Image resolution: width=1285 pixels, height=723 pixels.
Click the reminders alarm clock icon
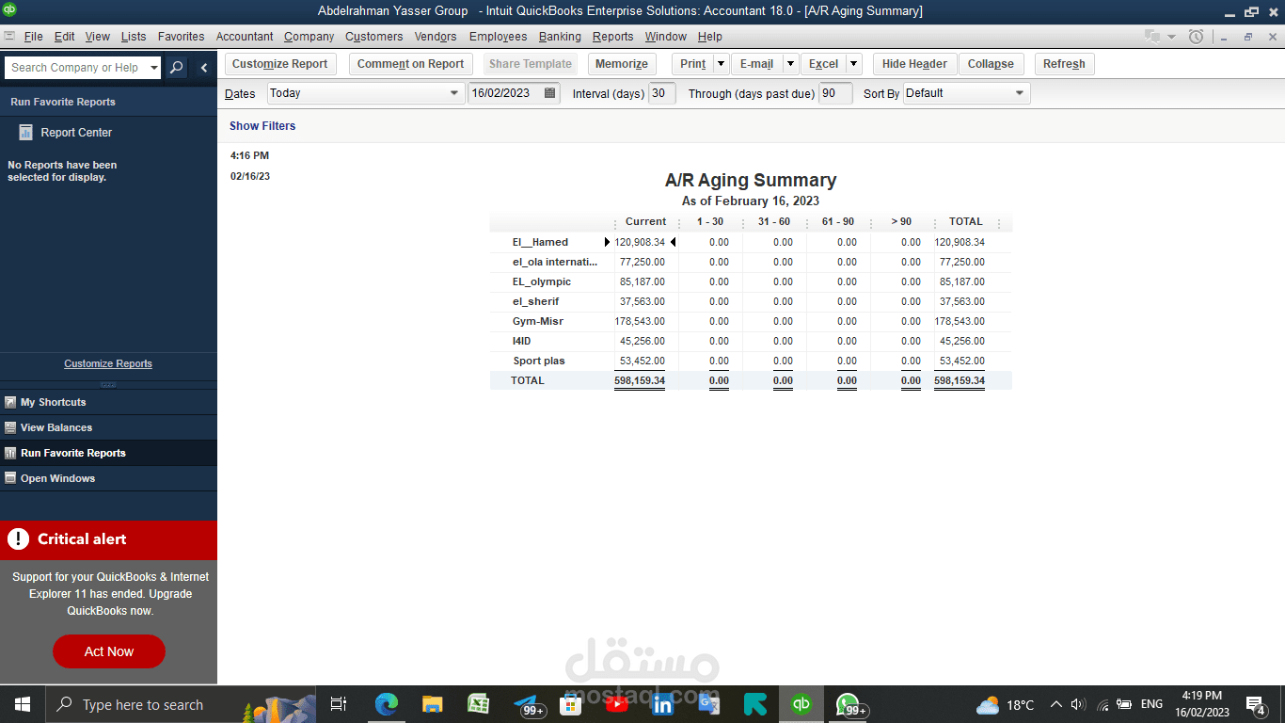(x=1196, y=37)
